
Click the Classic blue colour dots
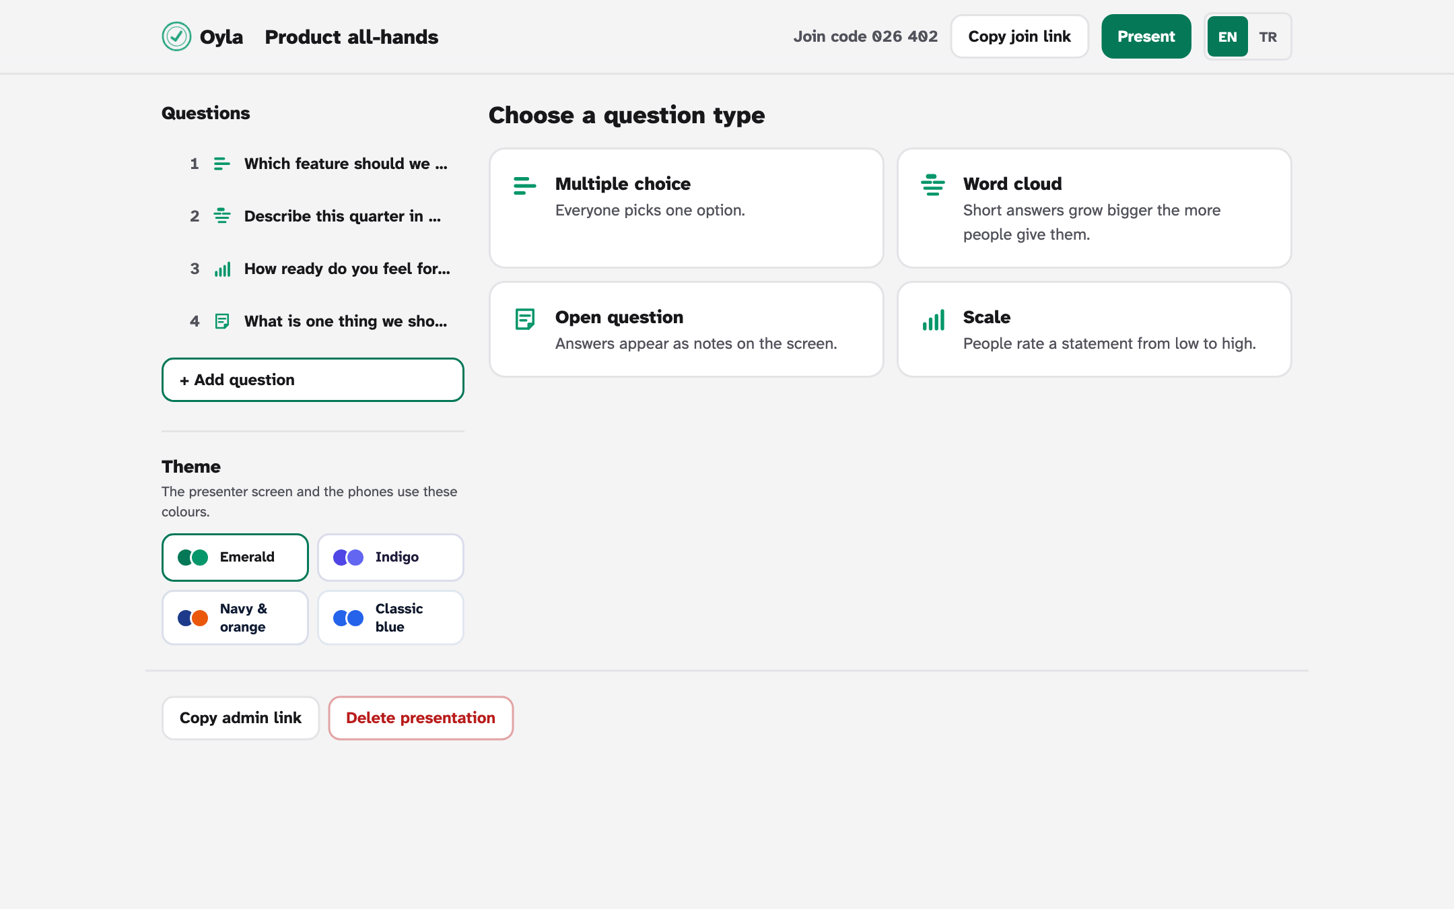click(x=349, y=617)
